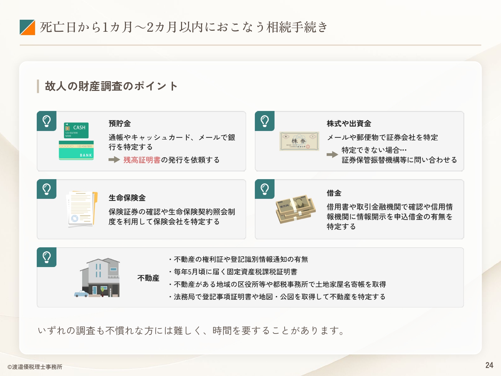Click the lightbulb icon on the 預貯金 card
Viewport: 501px width, 376px height.
[47, 121]
